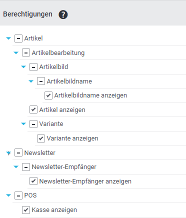The image size is (186, 218).
Task: Uncheck Newsletter-Empfänger anzeigen checkbox
Action: click(x=33, y=181)
